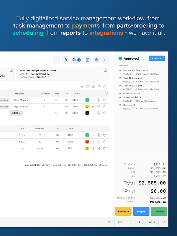Select 'Task 465 created' activity entry

[x=132, y=78]
